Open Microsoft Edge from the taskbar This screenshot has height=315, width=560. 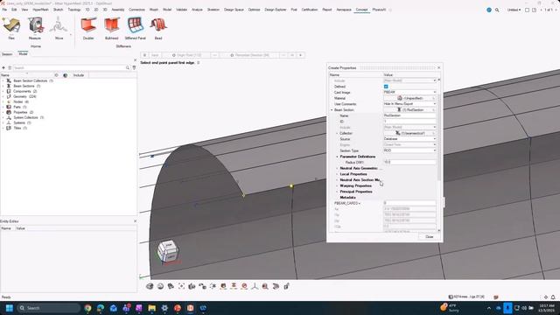(101, 308)
